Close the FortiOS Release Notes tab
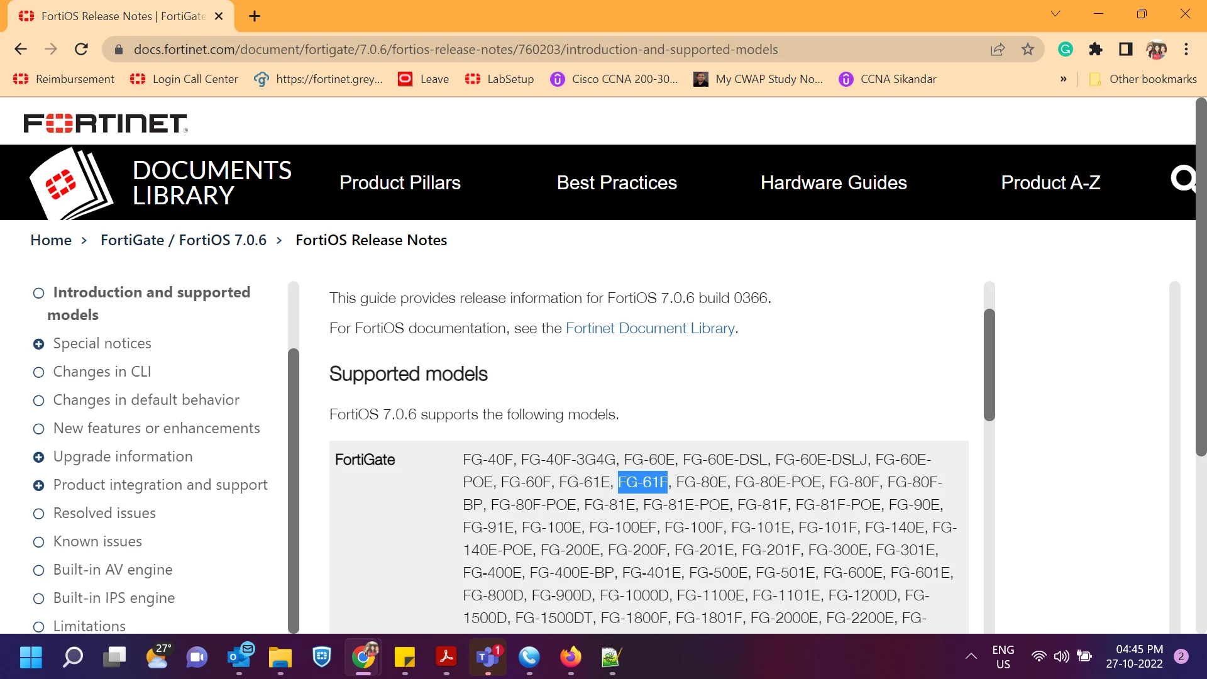This screenshot has width=1207, height=679. pos(219,16)
